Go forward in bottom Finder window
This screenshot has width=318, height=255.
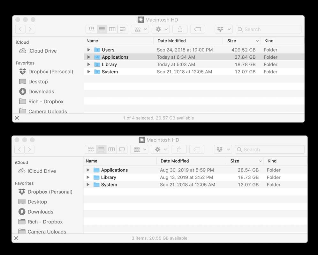click(x=29, y=149)
